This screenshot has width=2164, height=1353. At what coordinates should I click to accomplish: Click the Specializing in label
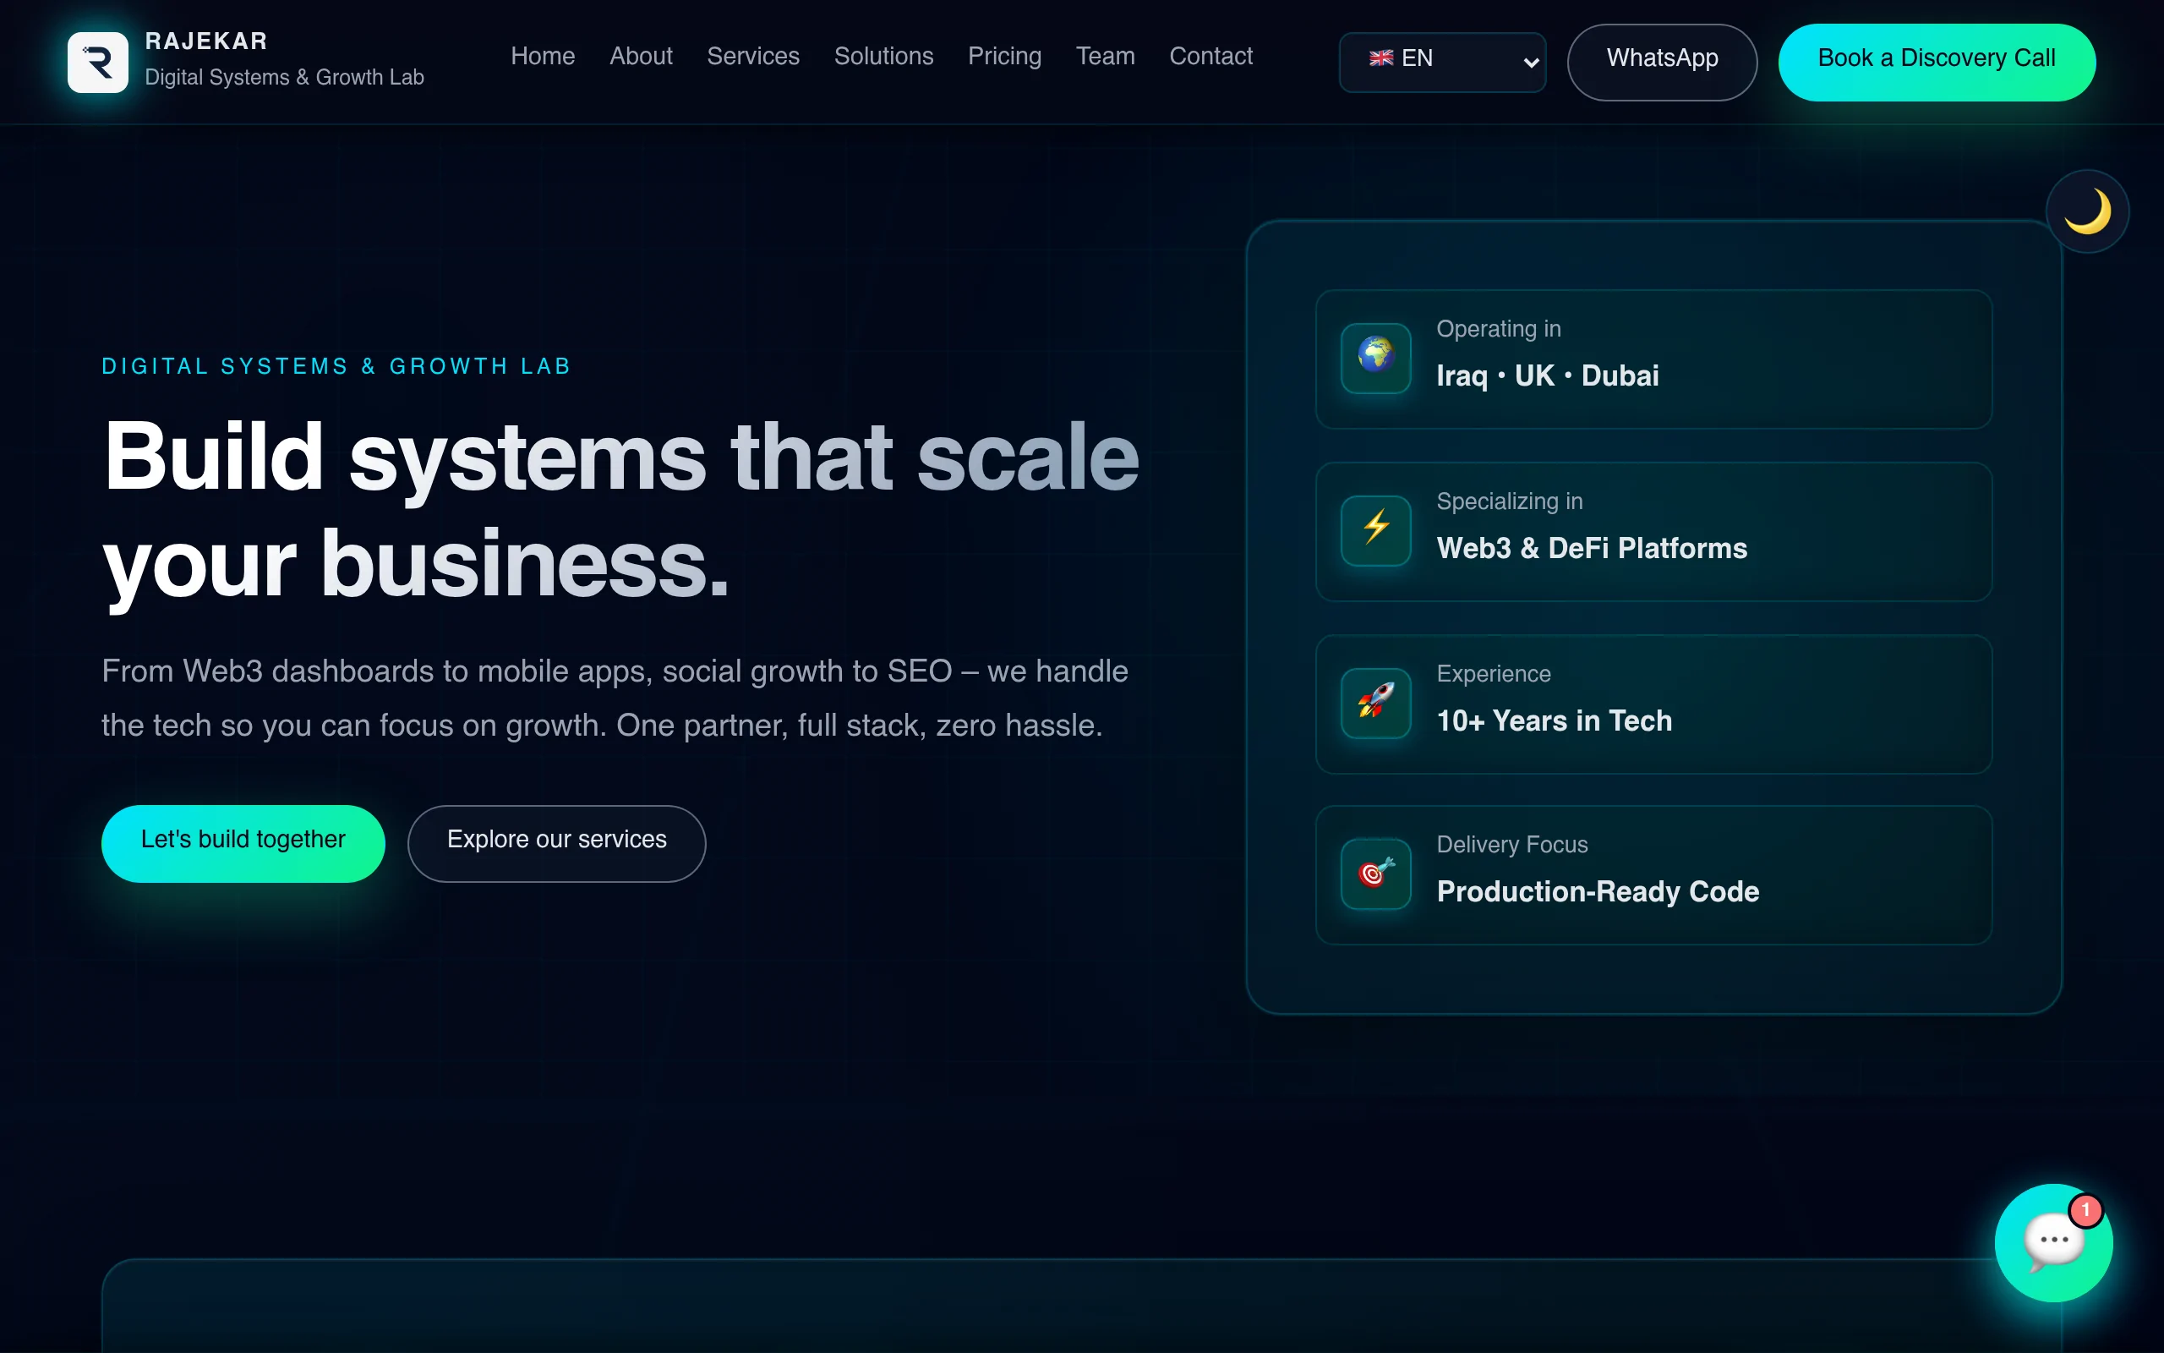point(1510,502)
